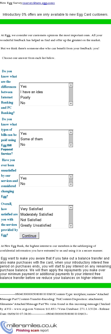The width and height of the screenshot is (111, 334).
Task: Click scroll-down arrow of first list box
Action: tap(71, 103)
